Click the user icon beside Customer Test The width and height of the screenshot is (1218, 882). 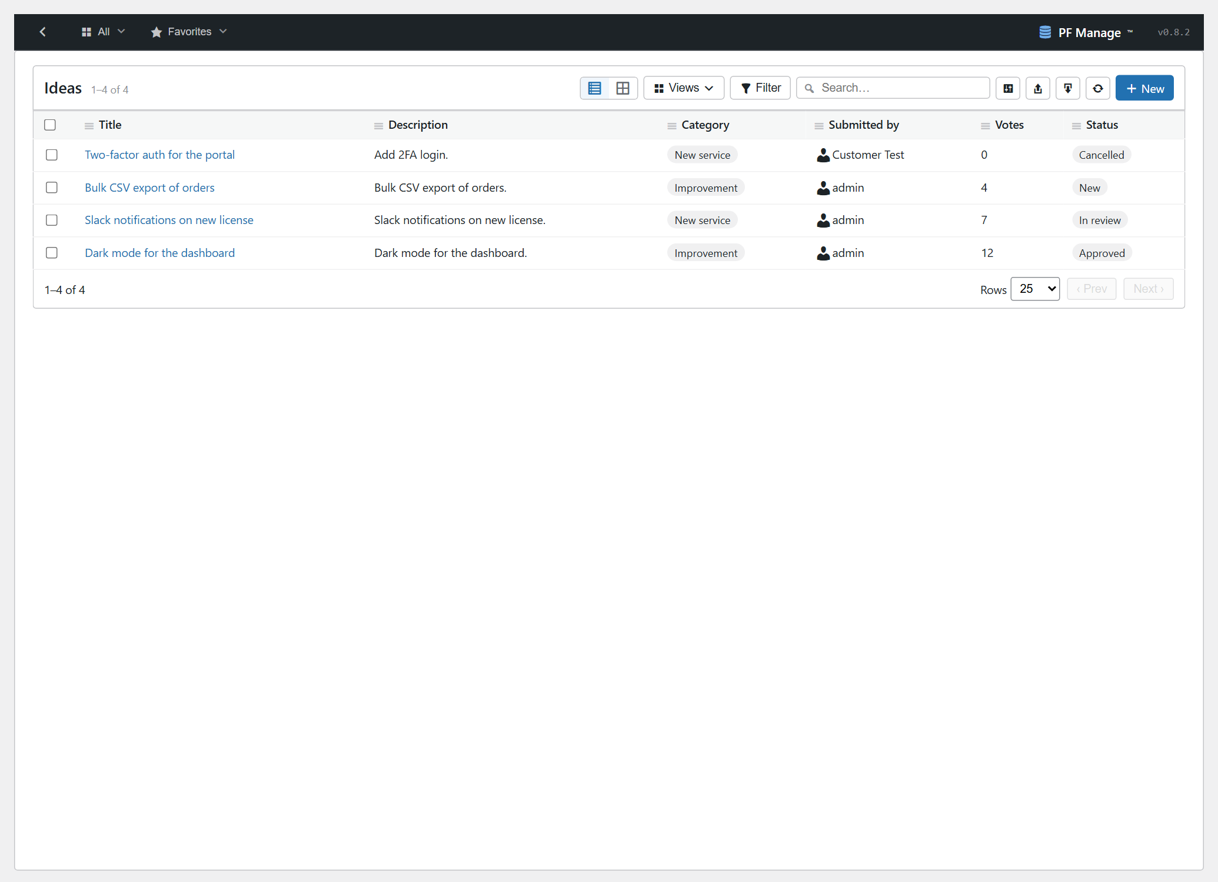(823, 155)
